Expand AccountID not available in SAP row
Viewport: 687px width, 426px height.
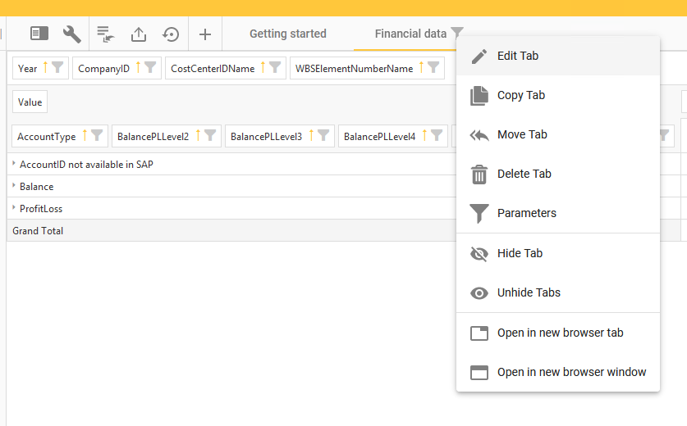(14, 163)
